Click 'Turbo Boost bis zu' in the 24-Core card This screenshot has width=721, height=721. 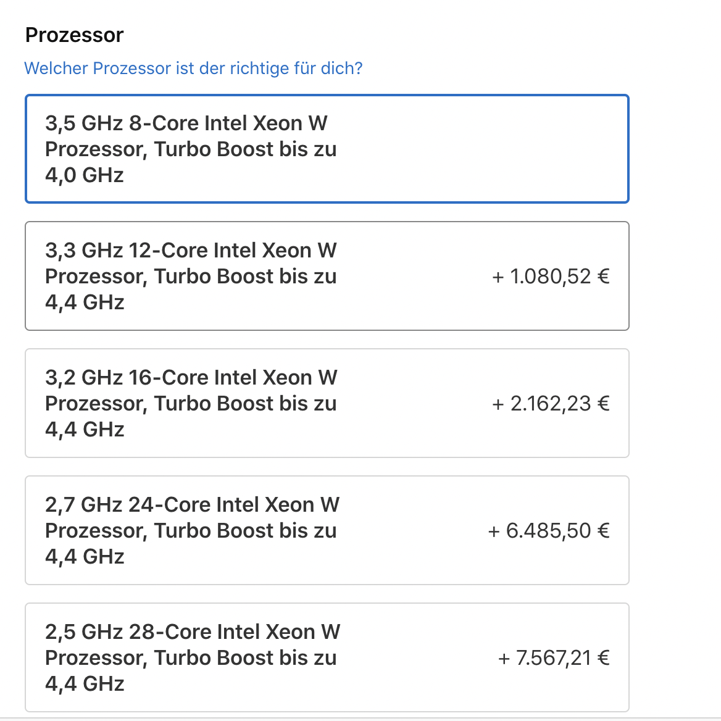click(245, 531)
